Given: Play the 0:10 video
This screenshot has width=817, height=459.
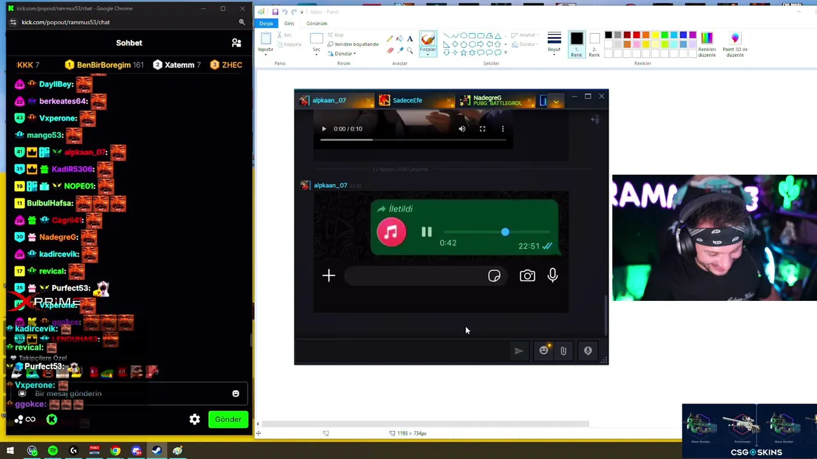Looking at the screenshot, I should [324, 129].
